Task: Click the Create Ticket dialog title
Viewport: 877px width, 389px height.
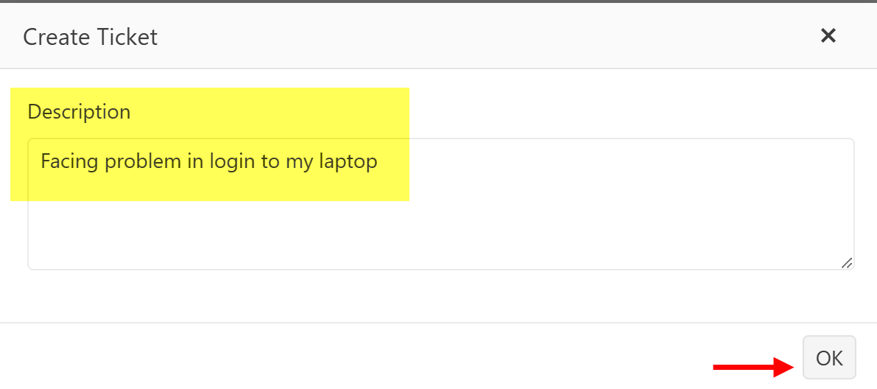Action: tap(90, 37)
